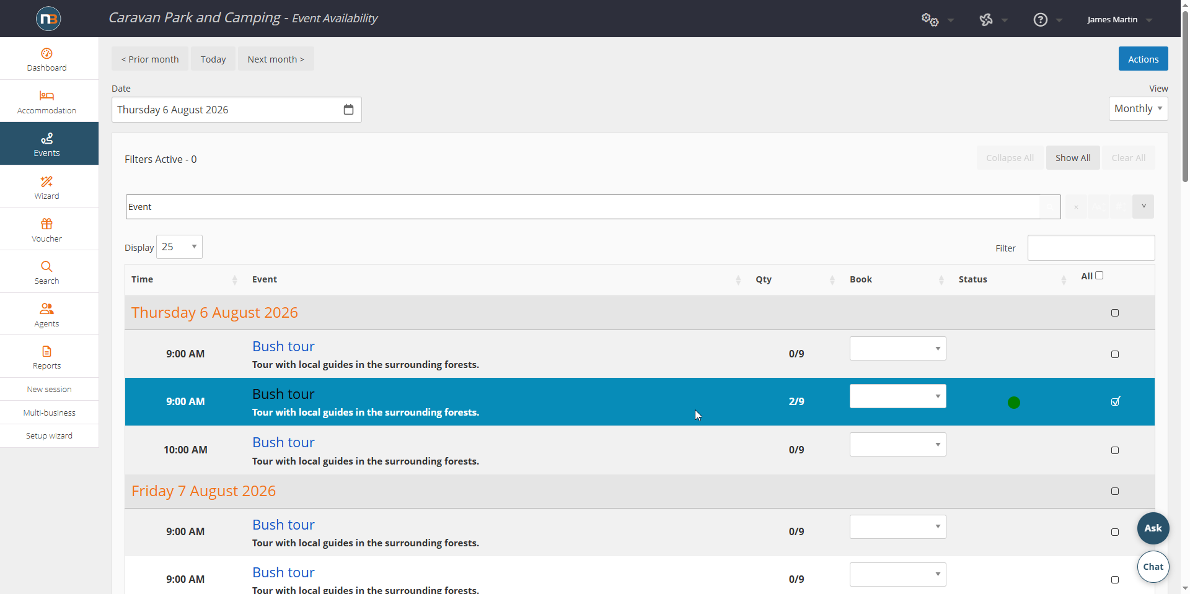Click the green status dot on highlighted row
Viewport: 1190px width, 594px height.
(x=1014, y=403)
